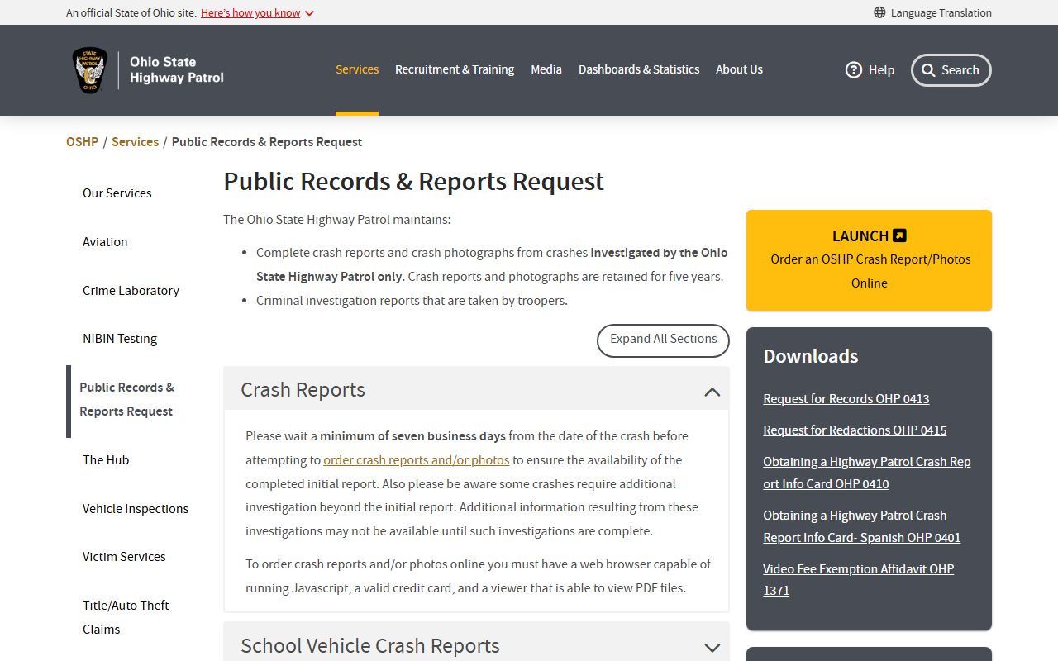
Task: Open the Media menu
Action: coord(546,69)
